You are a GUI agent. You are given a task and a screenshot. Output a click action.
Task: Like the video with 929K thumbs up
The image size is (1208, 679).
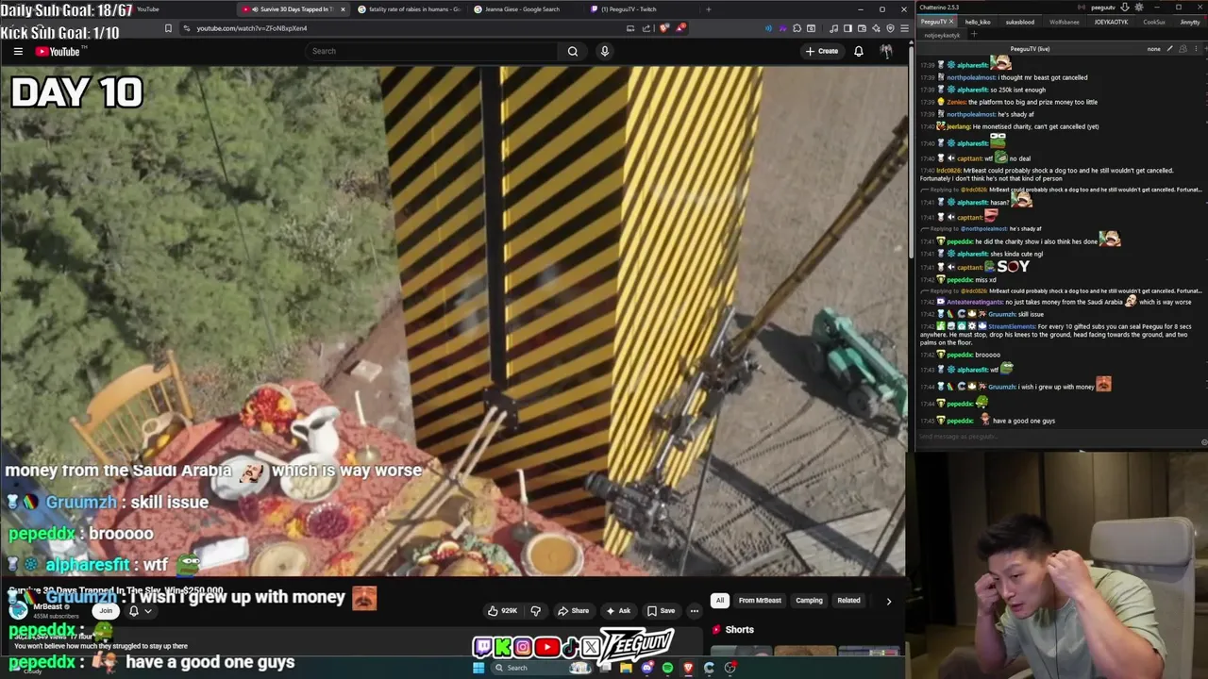coord(503,611)
